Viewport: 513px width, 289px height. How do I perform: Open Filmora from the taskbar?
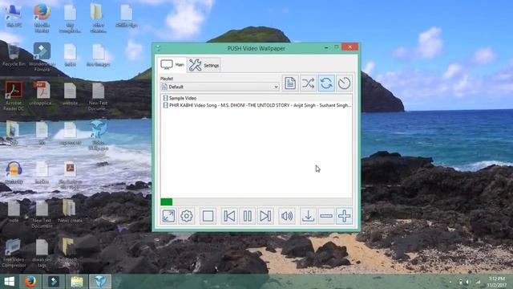pyautogui.click(x=54, y=282)
